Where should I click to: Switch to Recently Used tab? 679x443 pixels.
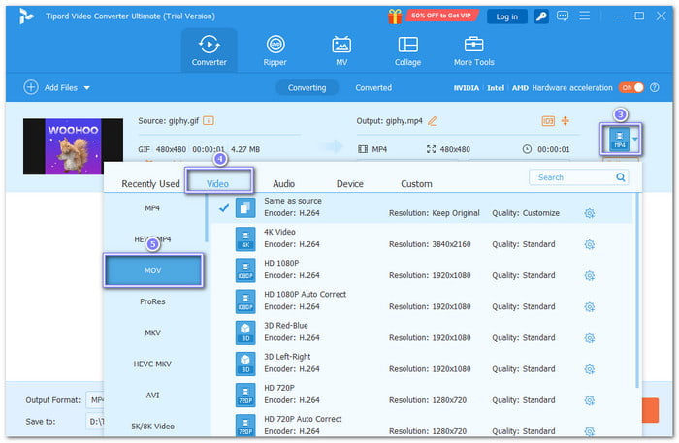click(150, 184)
